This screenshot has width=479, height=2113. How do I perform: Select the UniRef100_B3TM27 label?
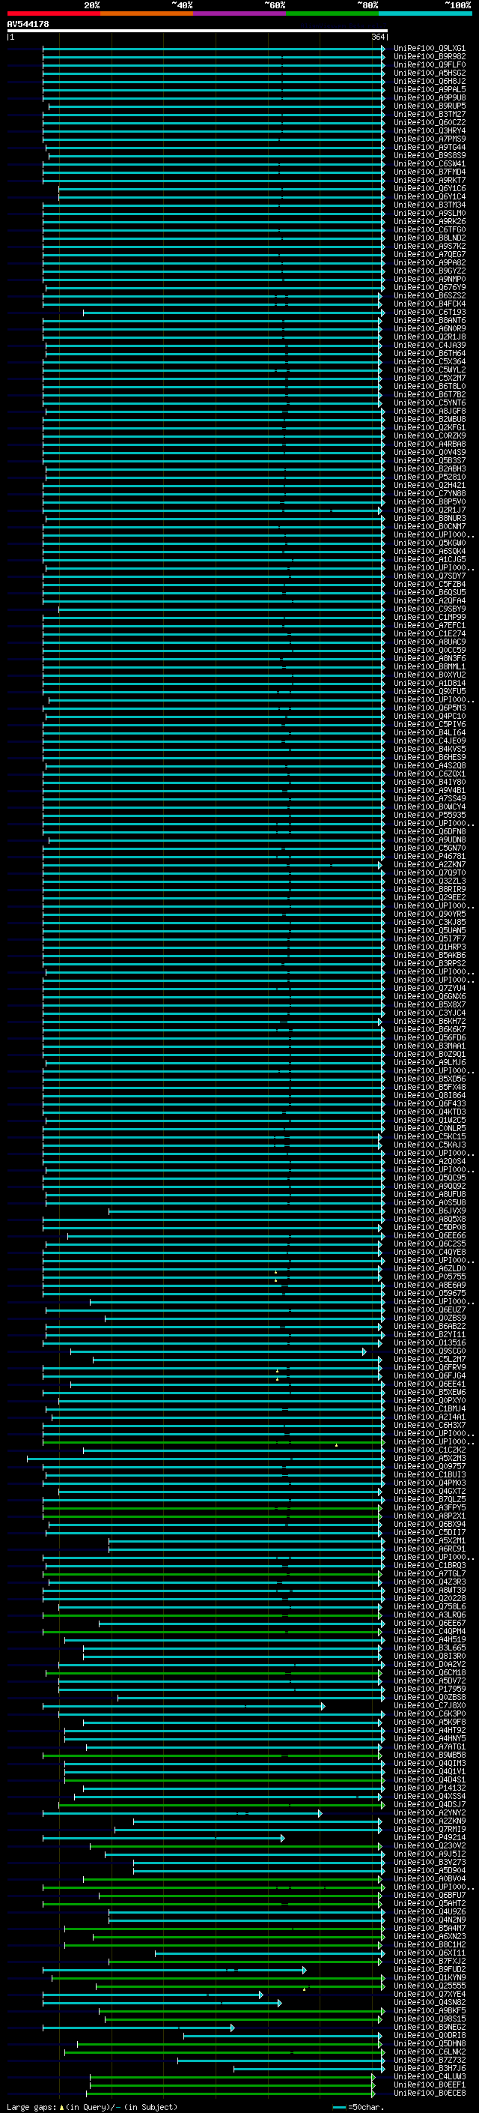(x=429, y=114)
